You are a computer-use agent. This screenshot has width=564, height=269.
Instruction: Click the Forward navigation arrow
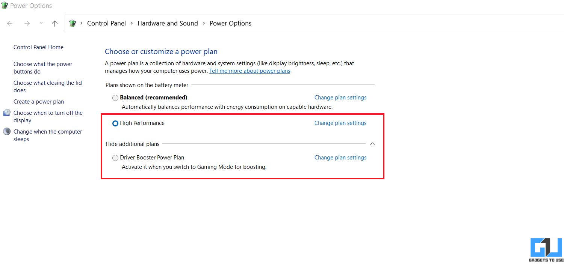pos(27,23)
